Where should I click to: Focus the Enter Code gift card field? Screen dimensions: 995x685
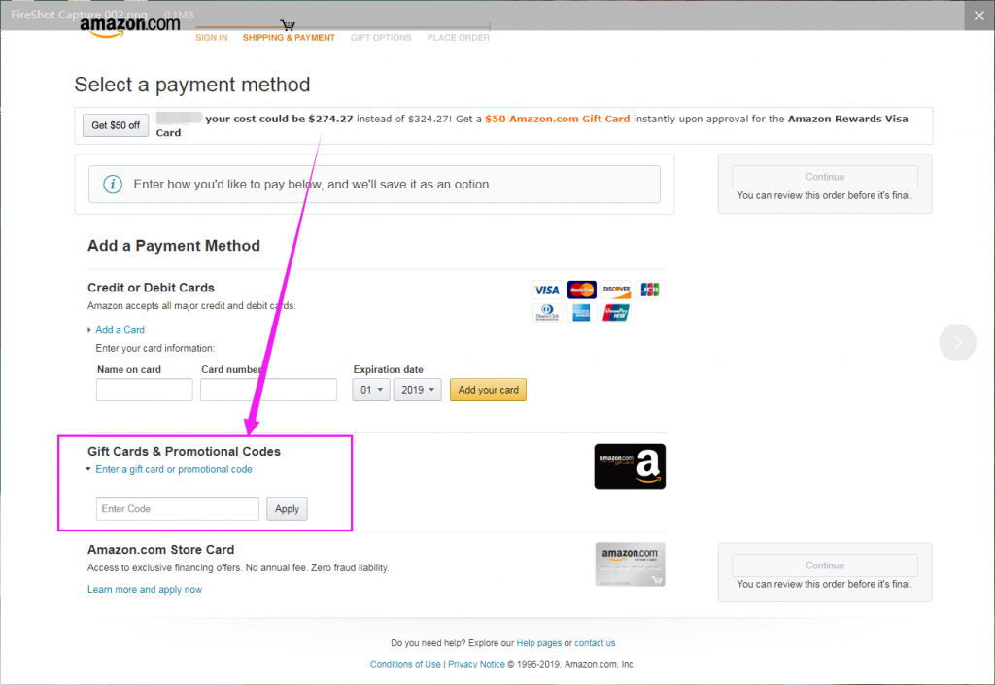point(178,509)
